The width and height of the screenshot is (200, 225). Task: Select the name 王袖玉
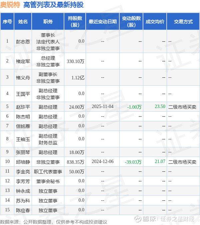(23, 139)
